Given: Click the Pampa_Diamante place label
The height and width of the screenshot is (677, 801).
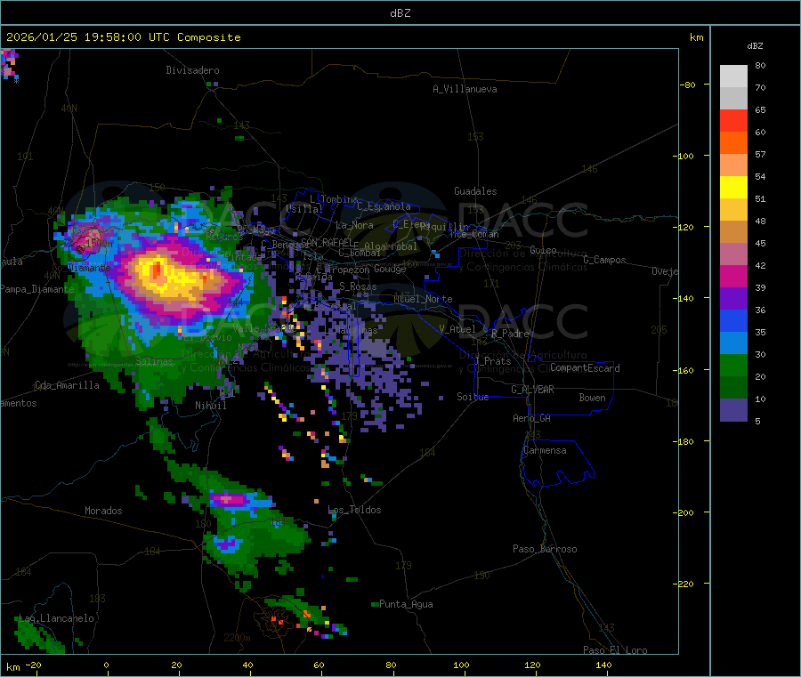Looking at the screenshot, I should tap(36, 289).
